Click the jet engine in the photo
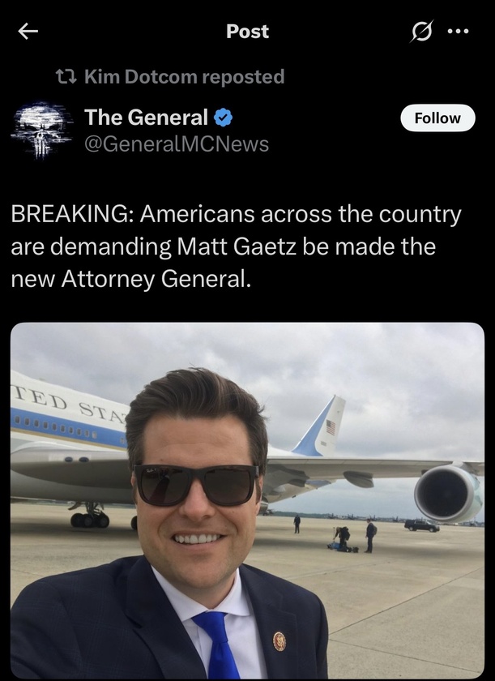 (447, 494)
